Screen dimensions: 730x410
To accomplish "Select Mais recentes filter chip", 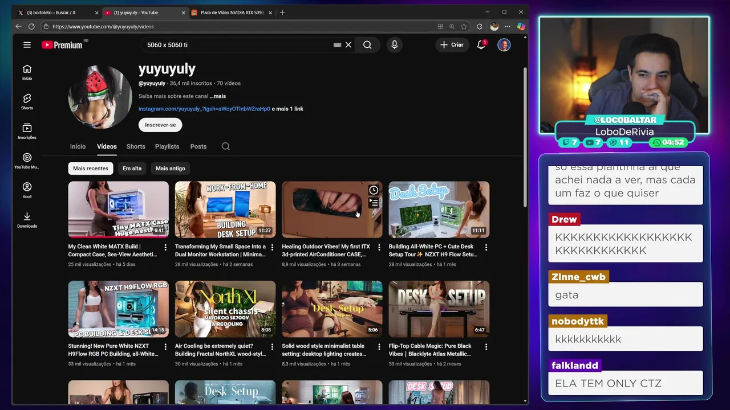I will 90,169.
